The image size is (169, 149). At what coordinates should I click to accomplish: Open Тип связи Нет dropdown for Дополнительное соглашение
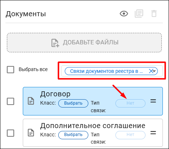point(130,135)
